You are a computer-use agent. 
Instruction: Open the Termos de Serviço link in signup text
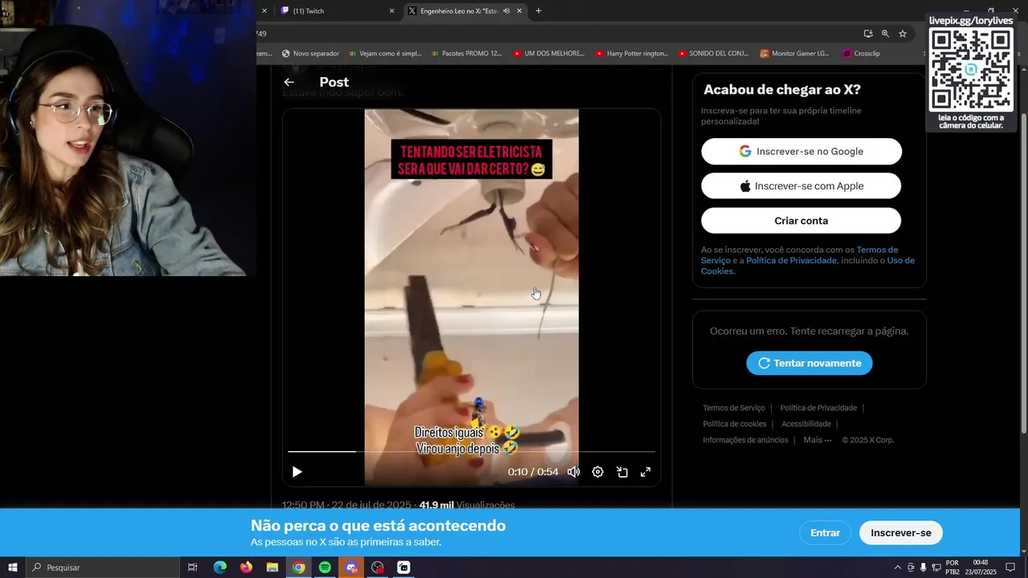pos(877,250)
